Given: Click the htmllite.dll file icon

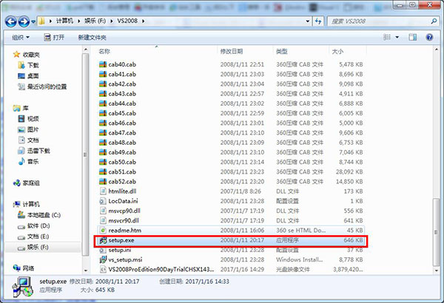Looking at the screenshot, I should (x=103, y=191).
